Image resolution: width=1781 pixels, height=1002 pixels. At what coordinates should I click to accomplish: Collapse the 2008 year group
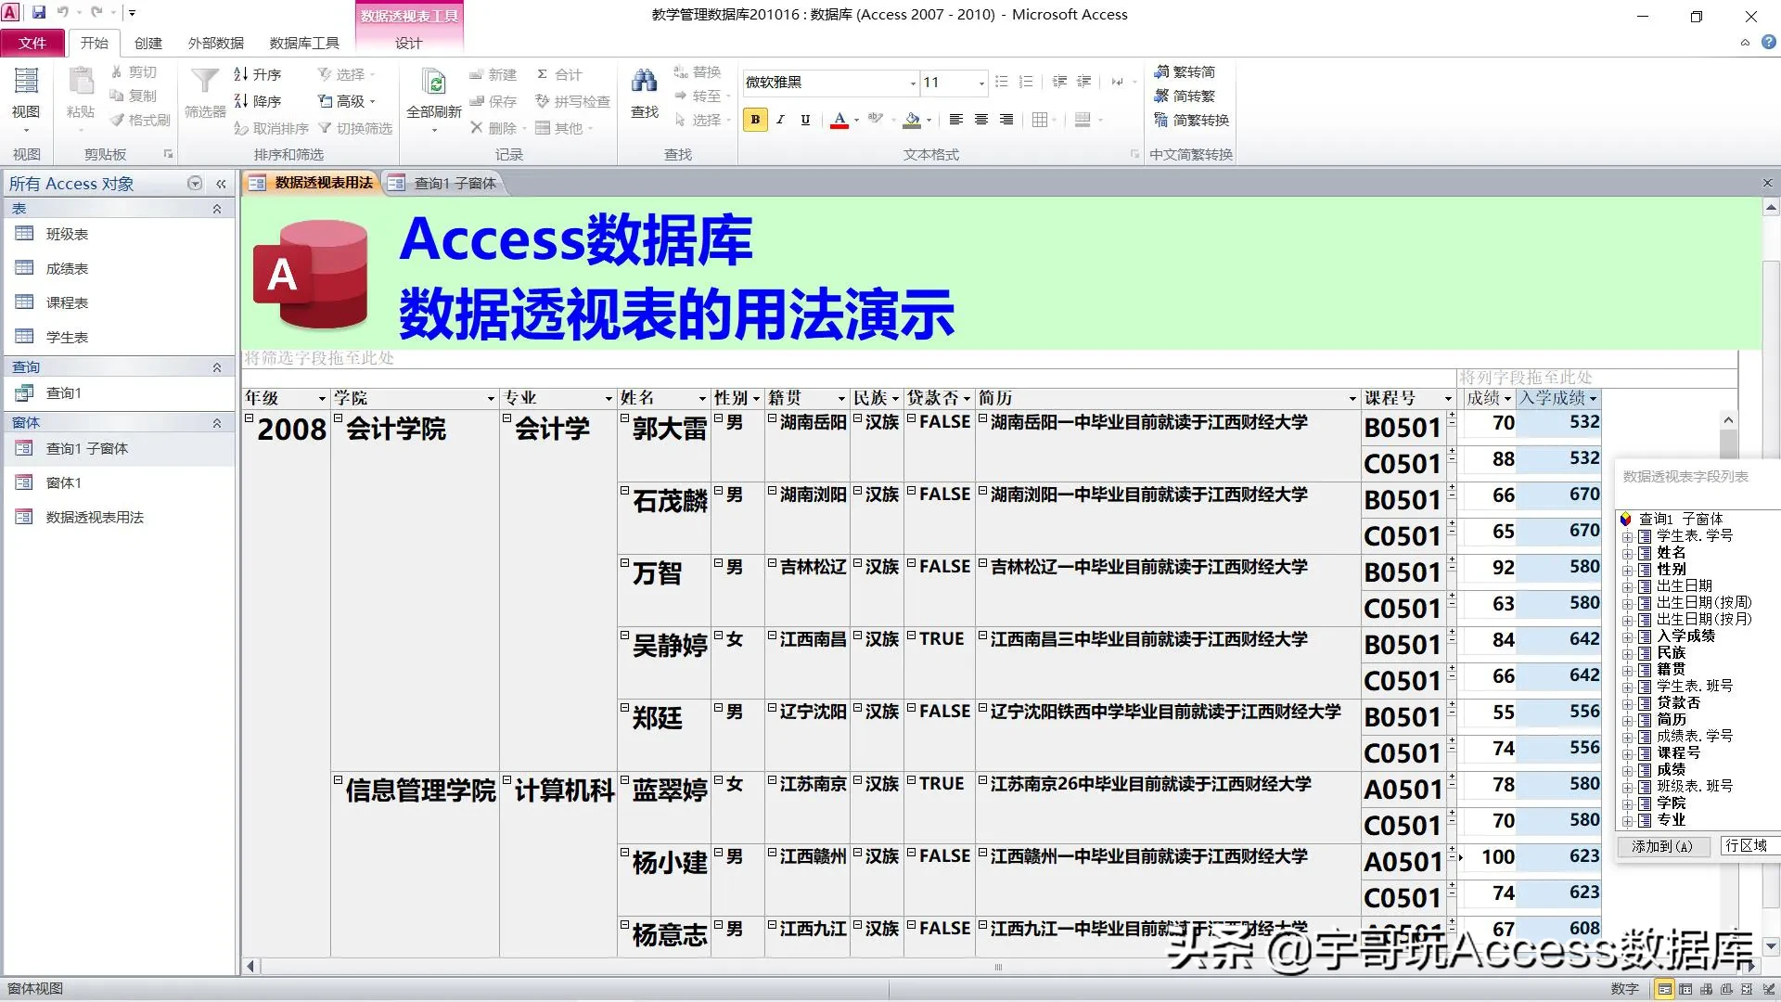(250, 418)
